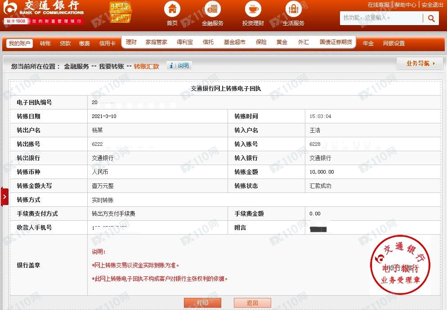This screenshot has height=310, width=447.
Task: Open 帮助中心 link
Action: click(x=405, y=5)
